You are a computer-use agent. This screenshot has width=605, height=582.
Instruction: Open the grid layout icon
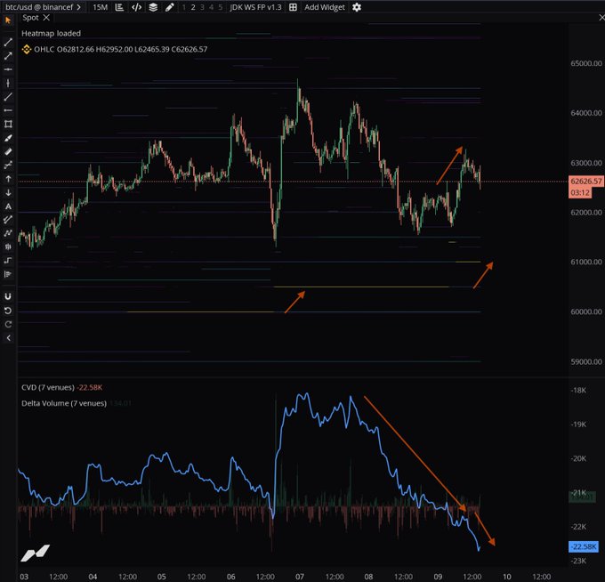[293, 7]
